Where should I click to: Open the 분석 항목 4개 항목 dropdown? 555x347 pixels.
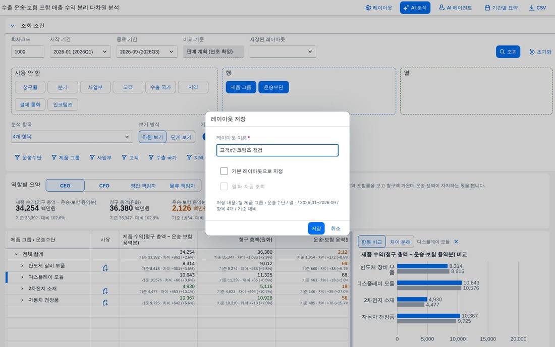[72, 137]
